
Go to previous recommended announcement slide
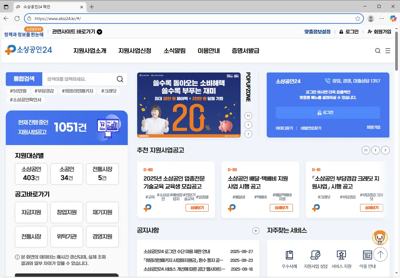[x=376, y=150]
